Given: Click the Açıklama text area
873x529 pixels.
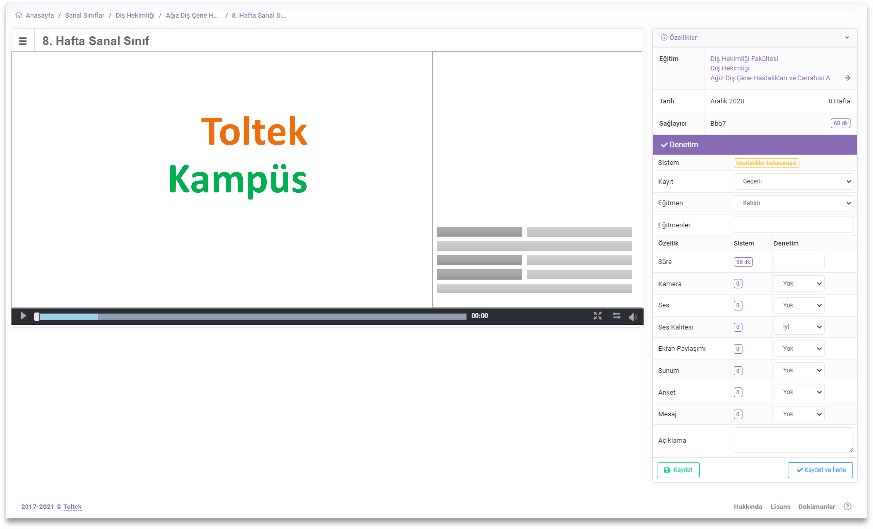Looking at the screenshot, I should pos(793,440).
